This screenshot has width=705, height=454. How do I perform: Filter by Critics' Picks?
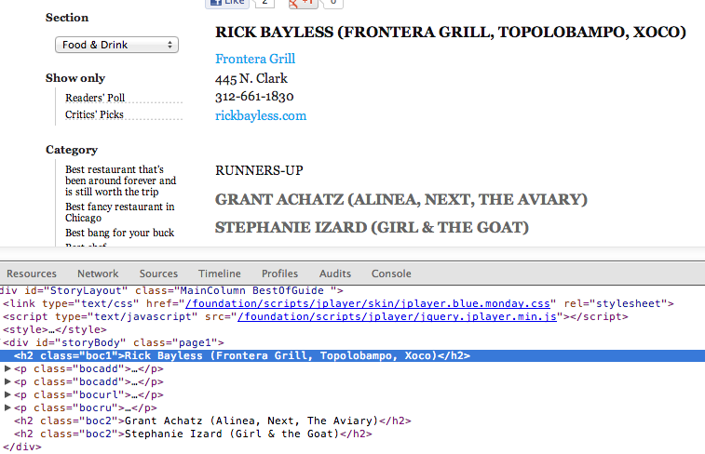click(x=94, y=114)
